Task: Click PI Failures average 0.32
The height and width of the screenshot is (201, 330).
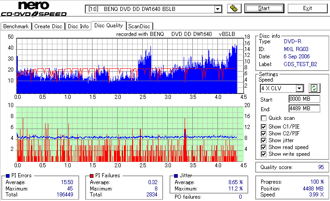Action: [x=153, y=182]
